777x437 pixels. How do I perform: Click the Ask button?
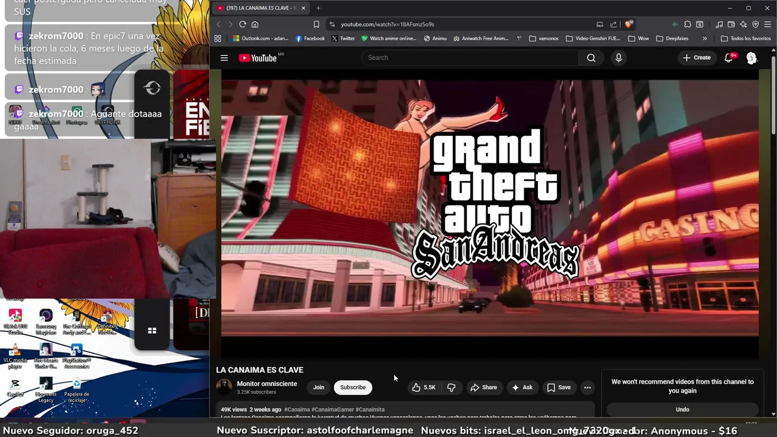pos(522,387)
